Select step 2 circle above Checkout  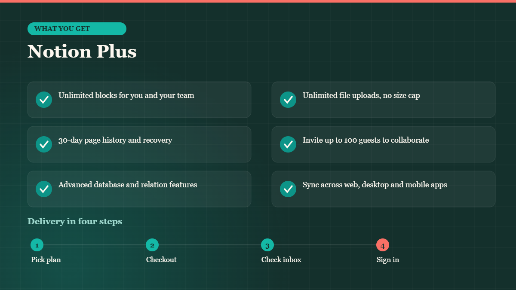pyautogui.click(x=152, y=245)
